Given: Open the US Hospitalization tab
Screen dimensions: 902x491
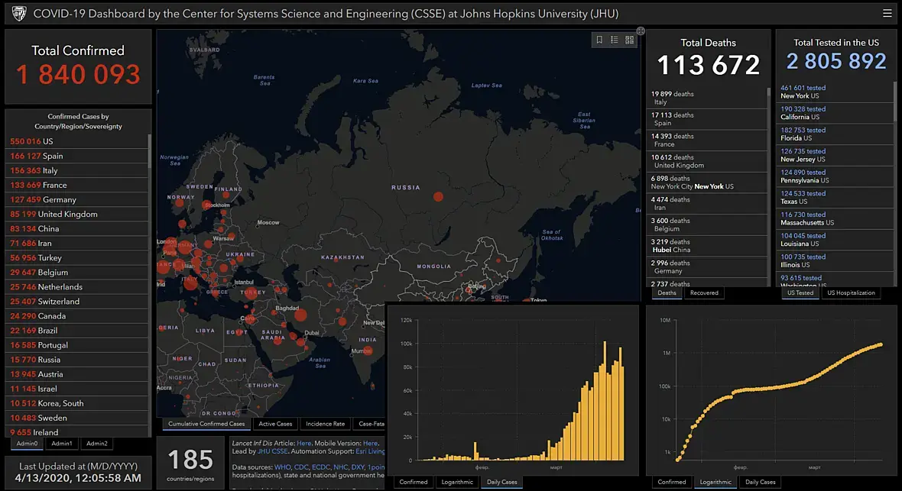Looking at the screenshot, I should coord(851,292).
